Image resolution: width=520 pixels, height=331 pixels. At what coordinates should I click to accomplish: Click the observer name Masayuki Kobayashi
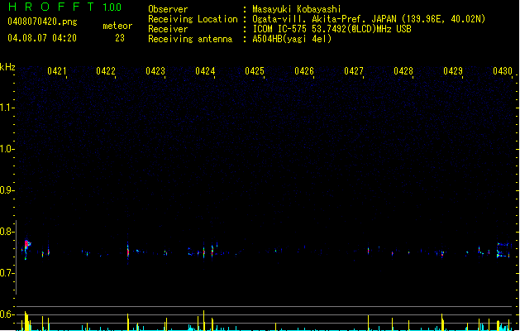click(x=297, y=9)
